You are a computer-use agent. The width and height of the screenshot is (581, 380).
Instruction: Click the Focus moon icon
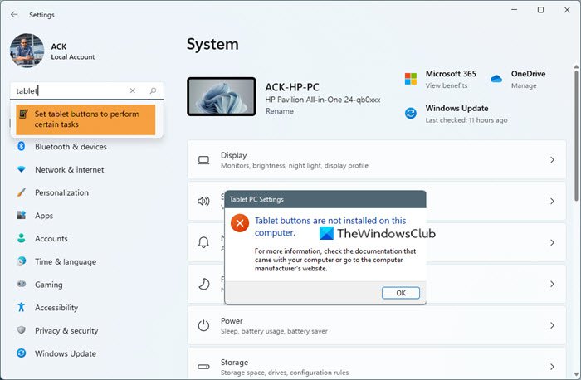click(x=203, y=284)
